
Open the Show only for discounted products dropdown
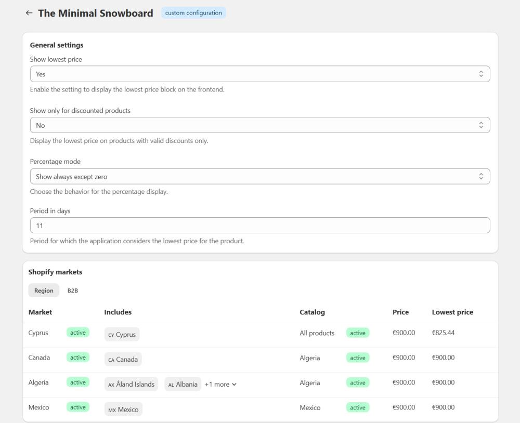pyautogui.click(x=260, y=125)
